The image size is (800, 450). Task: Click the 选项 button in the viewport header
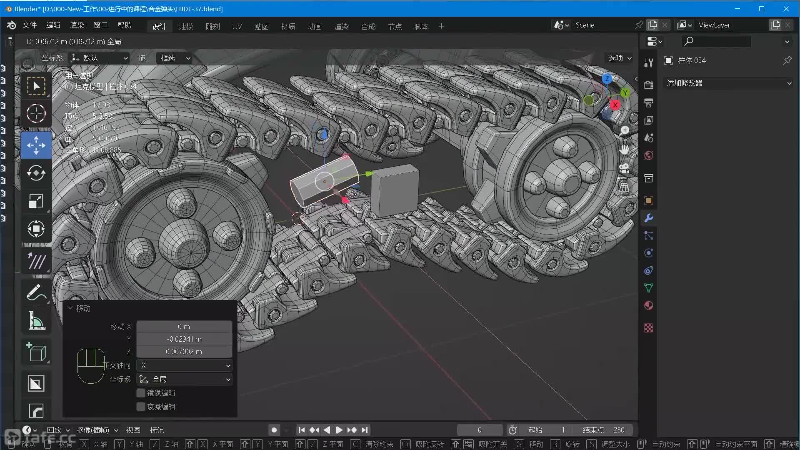pyautogui.click(x=620, y=58)
